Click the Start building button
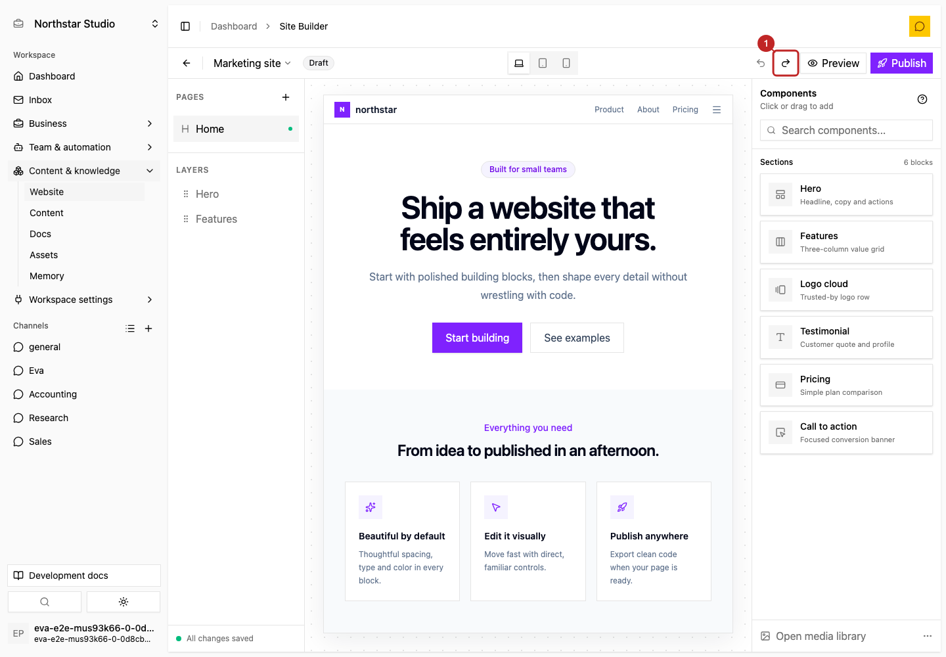 (477, 338)
